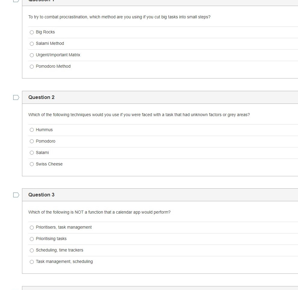Screen dimensions: 298x290
Task: Select Pomodoro in Question 2
Action: pyautogui.click(x=32, y=141)
